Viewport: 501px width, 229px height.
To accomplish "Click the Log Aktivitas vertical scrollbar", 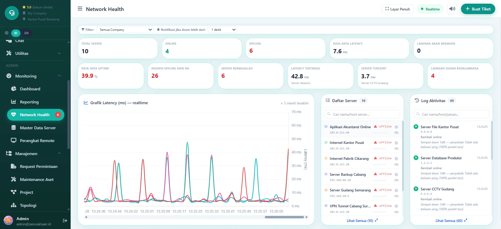I will point(492,140).
